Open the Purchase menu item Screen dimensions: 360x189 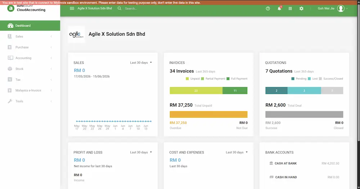(x=30, y=47)
